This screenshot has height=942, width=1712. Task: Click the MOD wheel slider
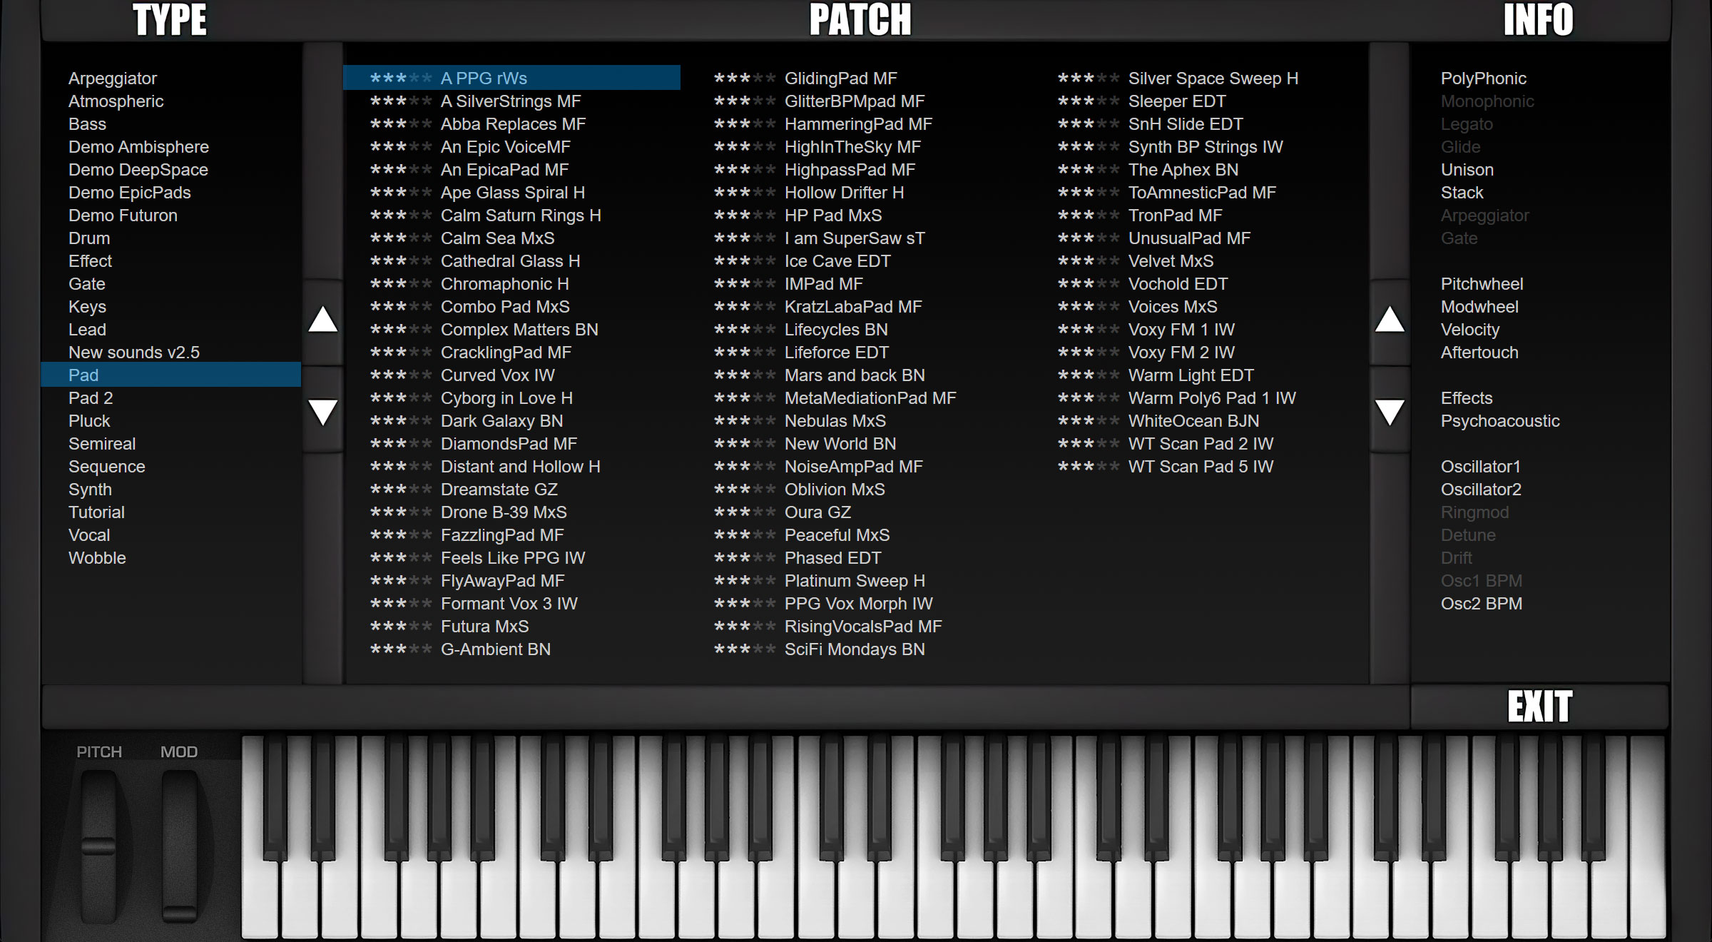tap(179, 846)
